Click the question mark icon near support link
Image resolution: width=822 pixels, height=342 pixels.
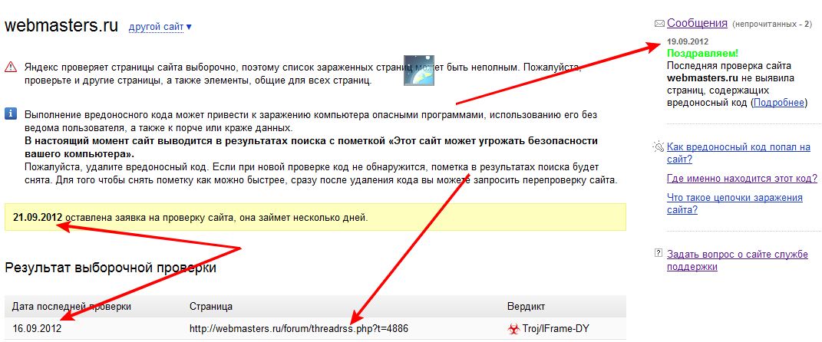(659, 253)
